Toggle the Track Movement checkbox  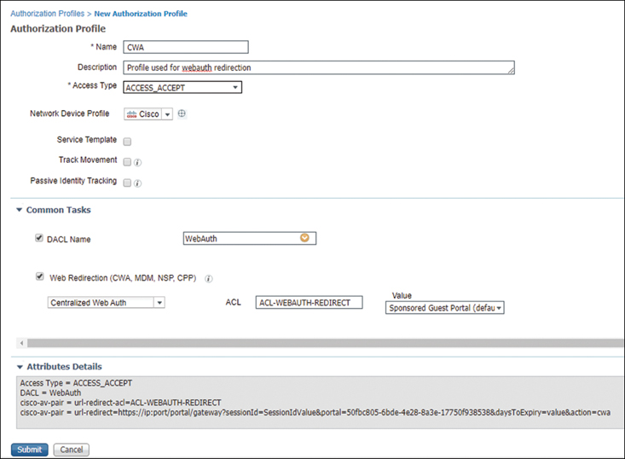click(127, 161)
